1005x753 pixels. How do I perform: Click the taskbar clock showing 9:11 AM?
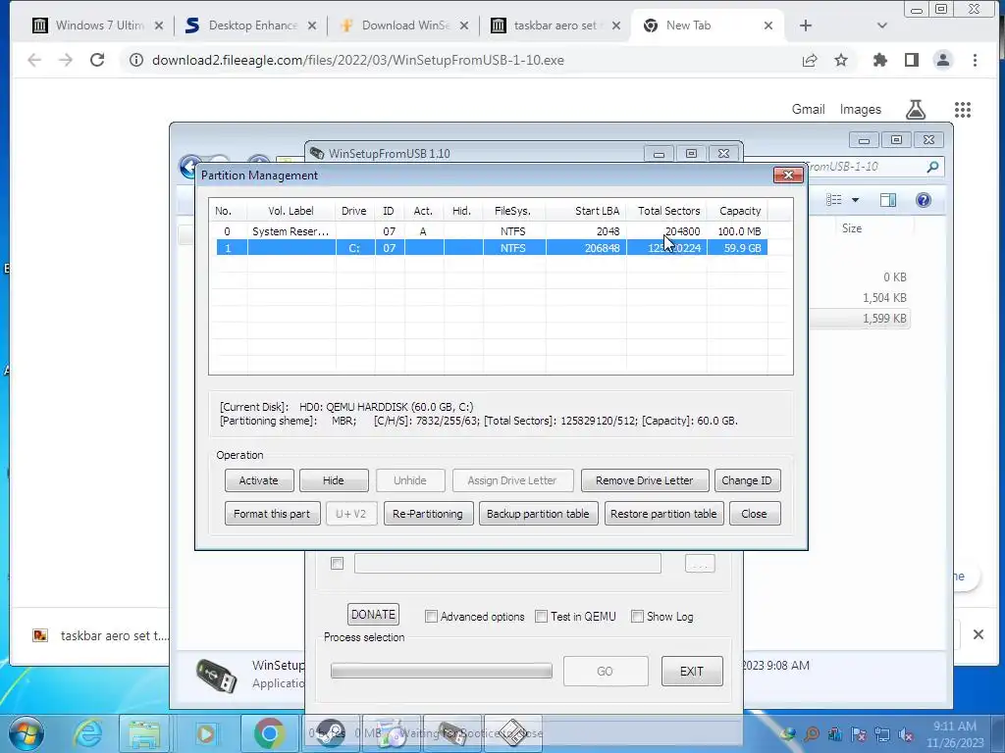(x=954, y=734)
